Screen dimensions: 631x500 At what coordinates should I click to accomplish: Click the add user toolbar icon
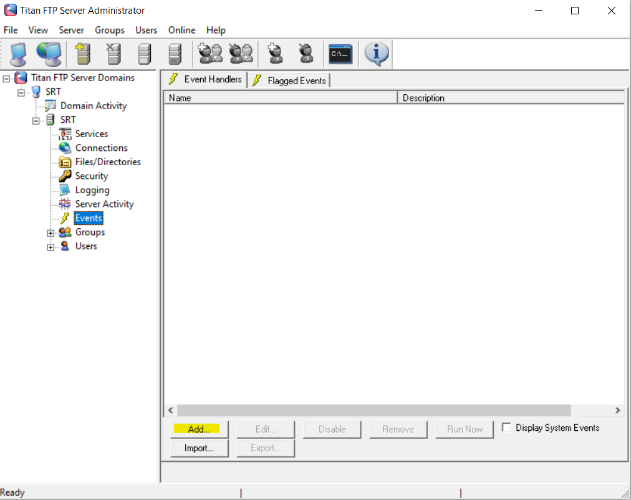click(274, 54)
